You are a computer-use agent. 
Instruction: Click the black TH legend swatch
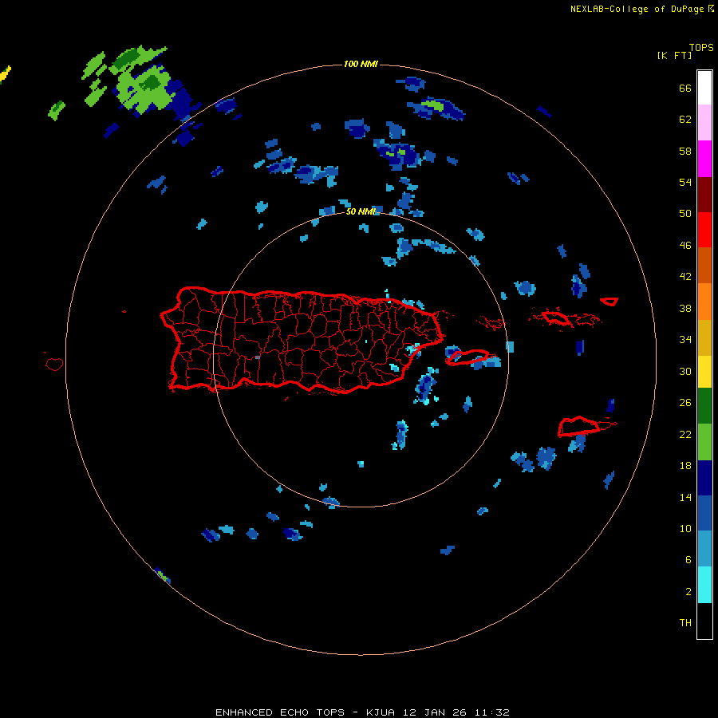pyautogui.click(x=704, y=621)
